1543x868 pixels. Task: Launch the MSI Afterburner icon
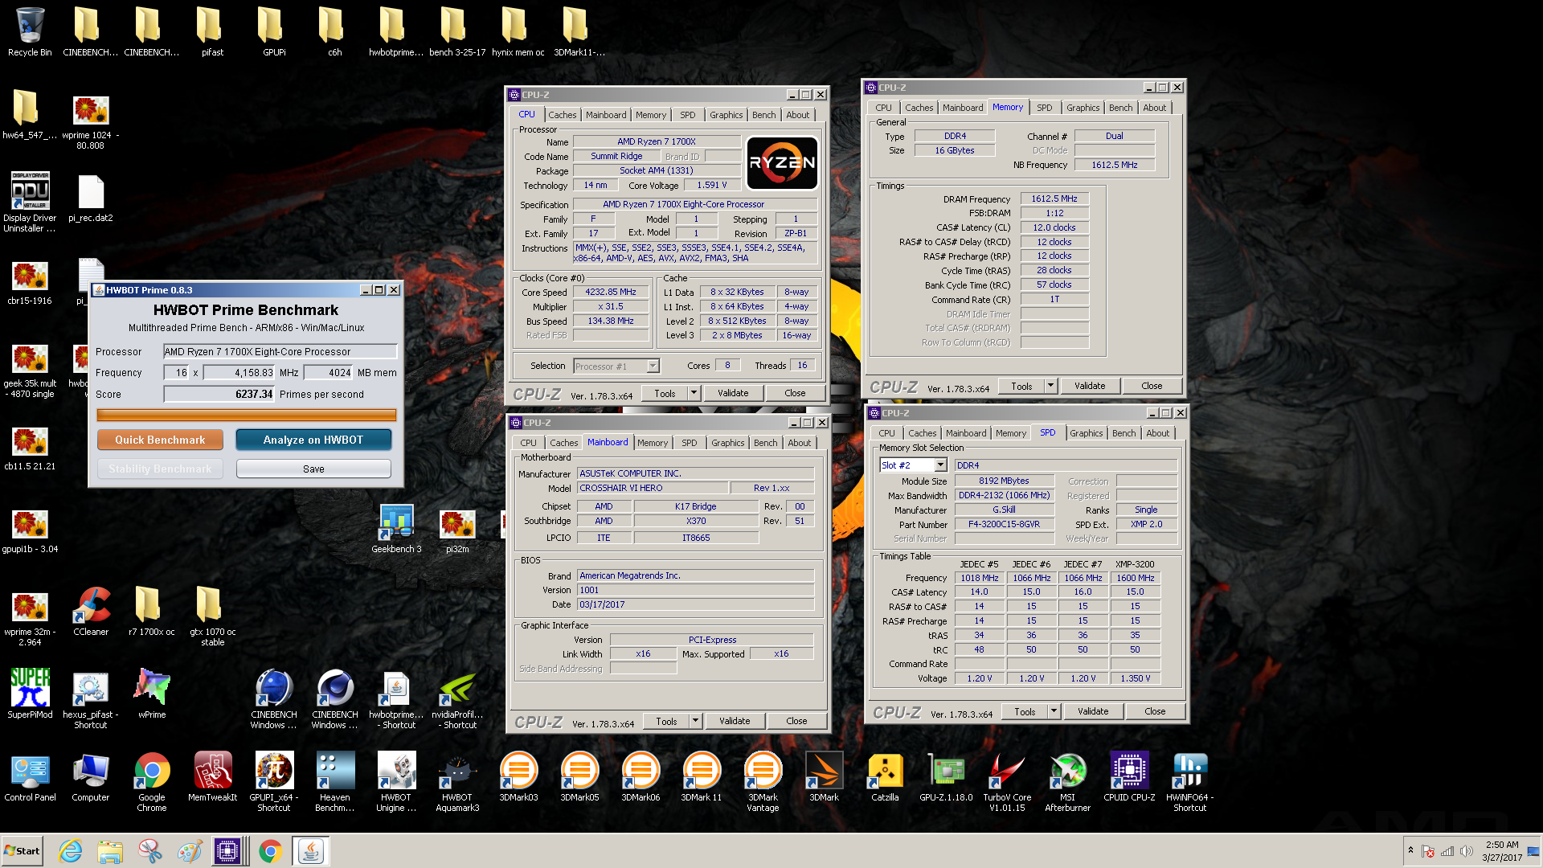coord(1068,781)
